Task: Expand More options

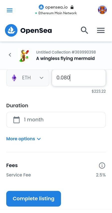Action: [23, 139]
